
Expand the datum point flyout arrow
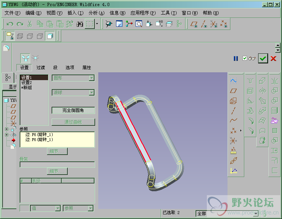(x=241, y=131)
